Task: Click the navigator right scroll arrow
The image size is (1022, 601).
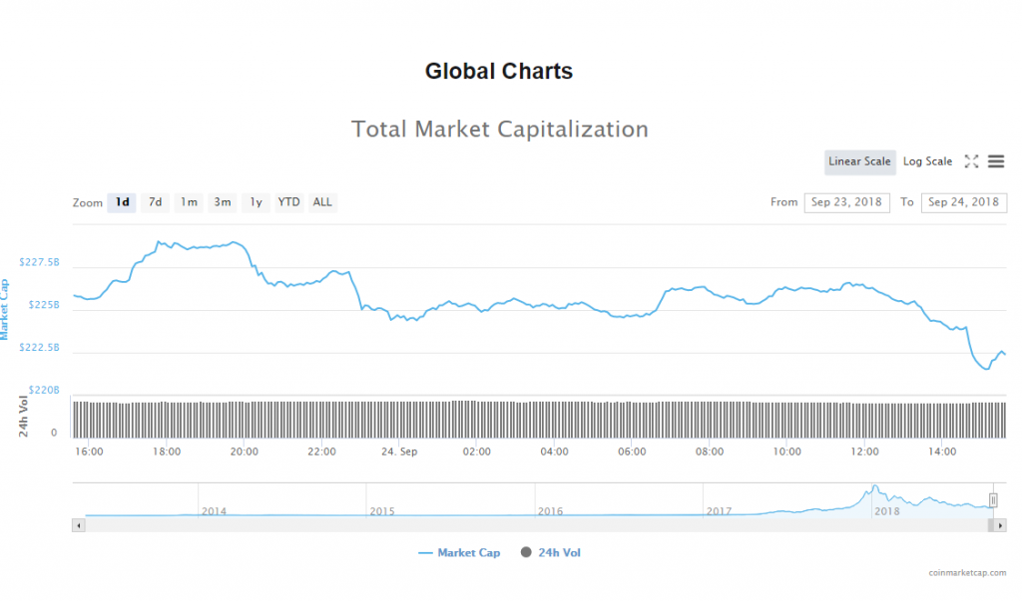Action: tap(1001, 523)
